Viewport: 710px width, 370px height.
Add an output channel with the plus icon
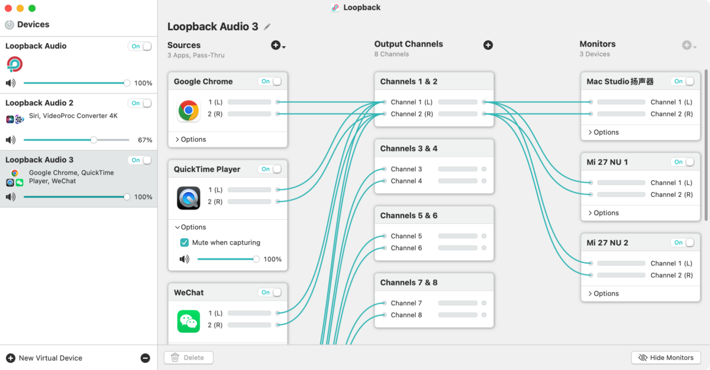488,45
